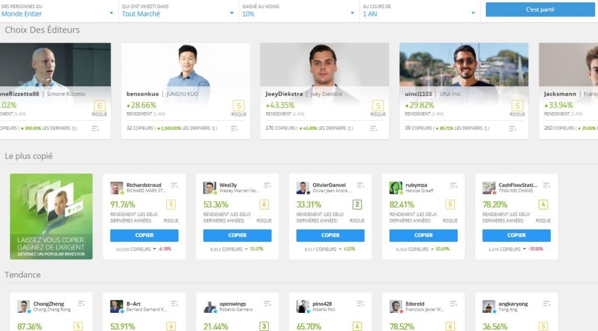Expand the 1 AN period dropdown
This screenshot has height=331, width=598.
point(419,11)
